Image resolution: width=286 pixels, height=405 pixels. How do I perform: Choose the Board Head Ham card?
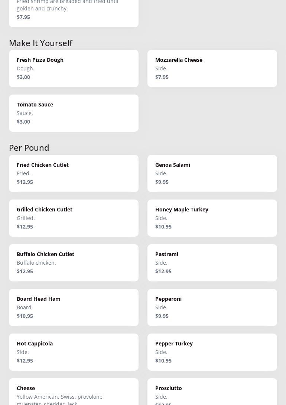[x=74, y=307]
